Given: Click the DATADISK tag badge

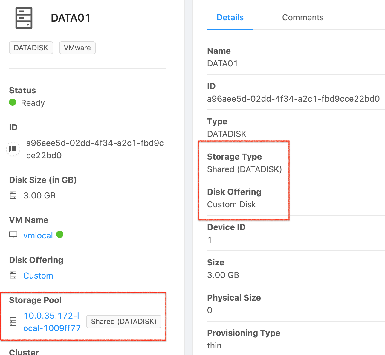Looking at the screenshot, I should [x=31, y=48].
